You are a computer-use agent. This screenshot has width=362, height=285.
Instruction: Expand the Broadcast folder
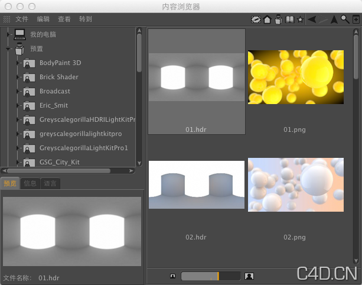tap(18, 91)
